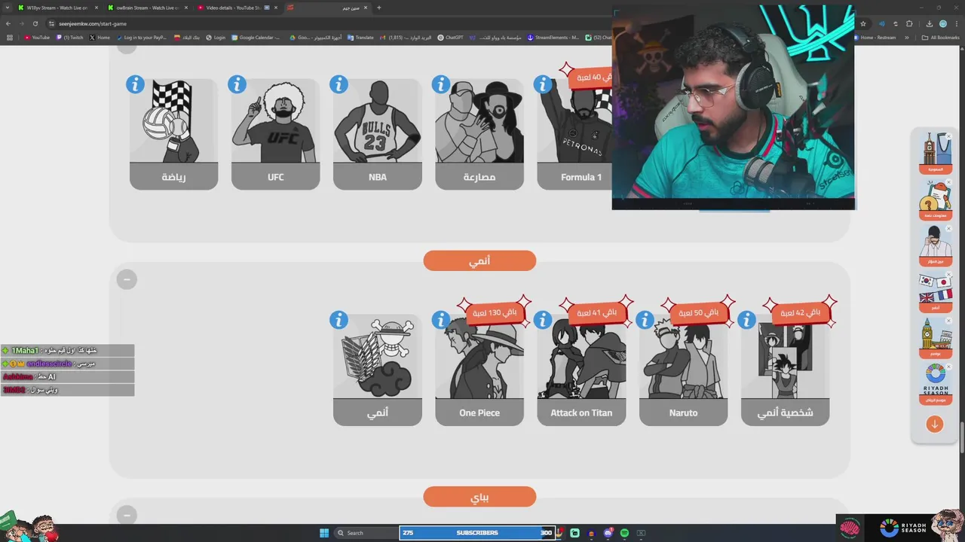Viewport: 965px width, 542px height.
Task: Open info for Attack on Titan category
Action: click(542, 320)
